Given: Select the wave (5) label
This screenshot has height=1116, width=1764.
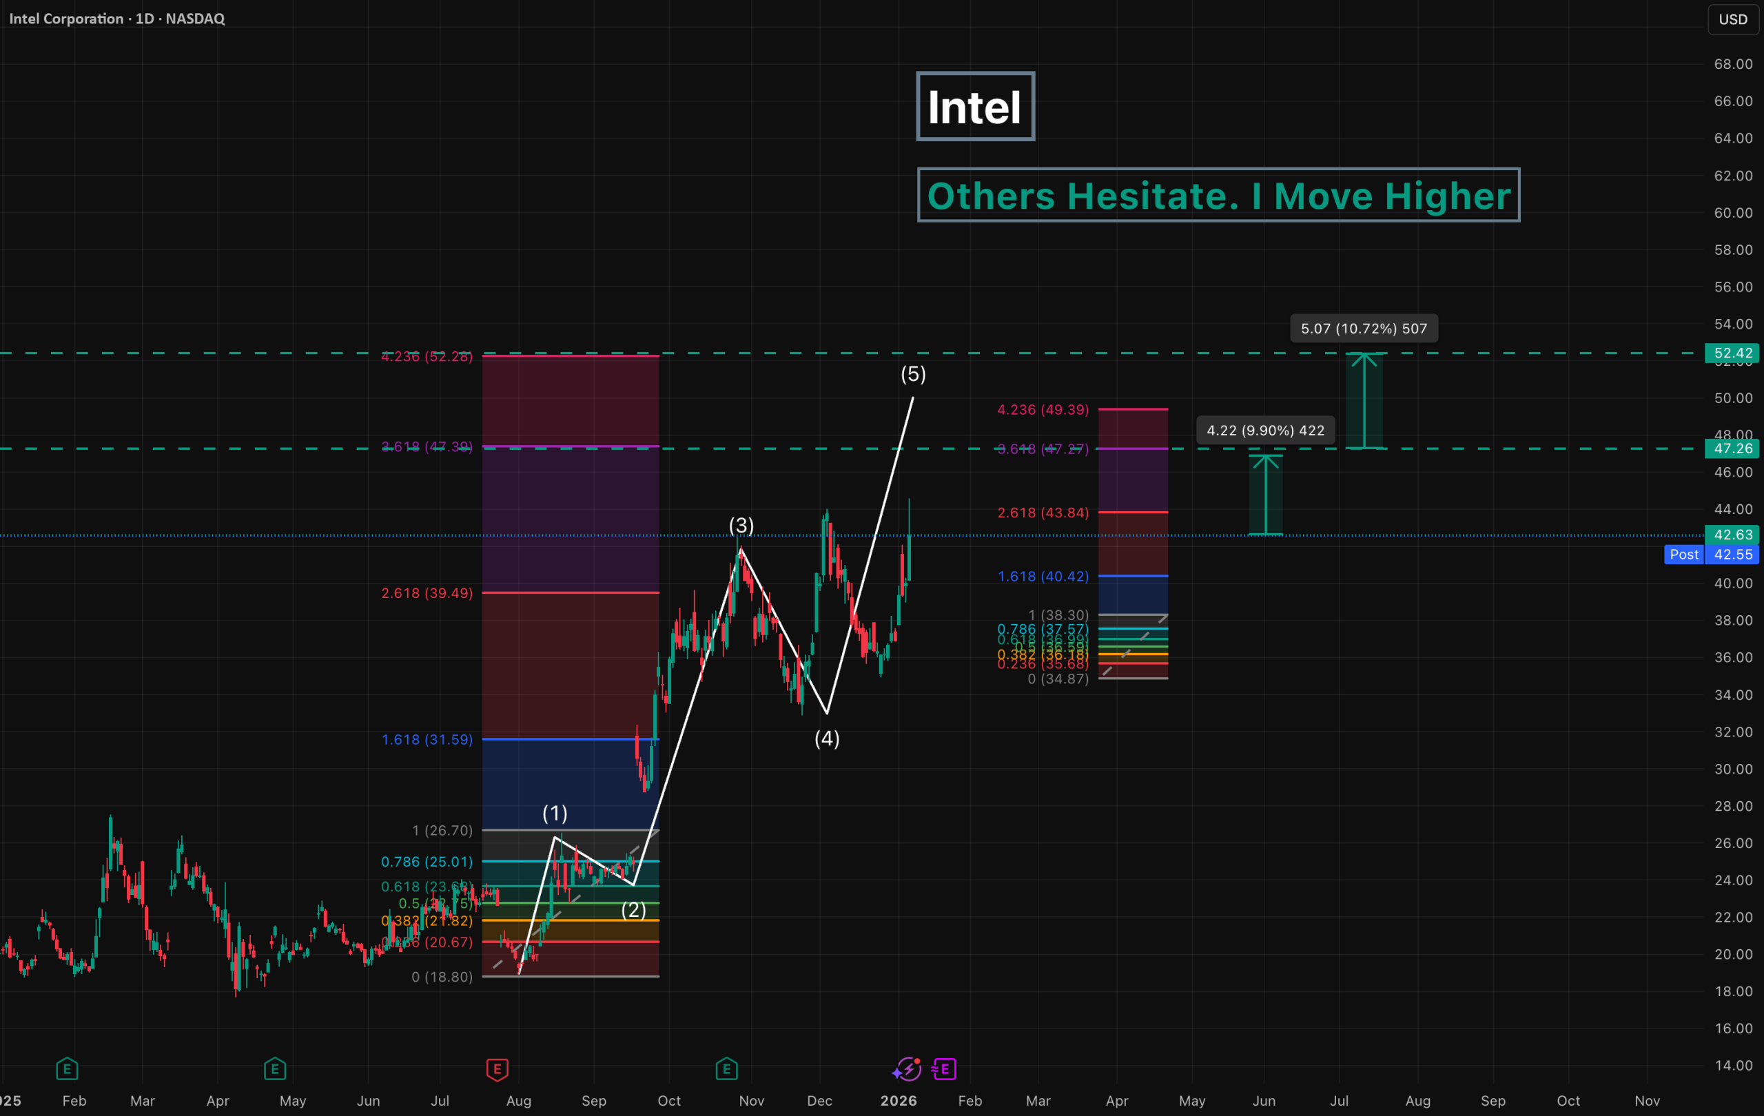Looking at the screenshot, I should point(913,374).
